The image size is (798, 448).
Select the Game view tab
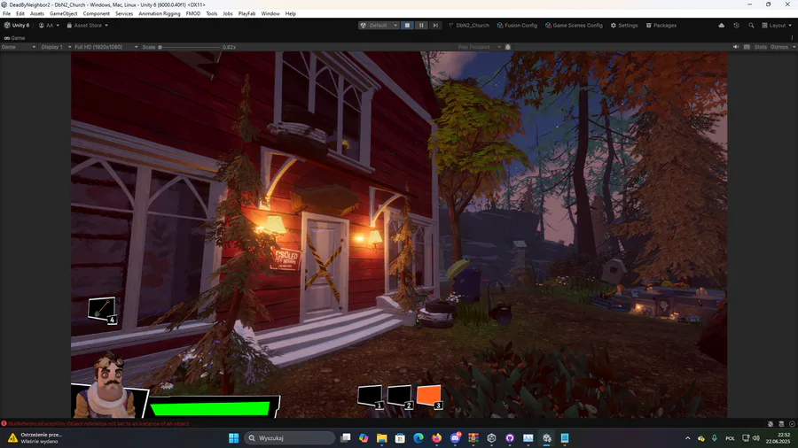(x=15, y=38)
